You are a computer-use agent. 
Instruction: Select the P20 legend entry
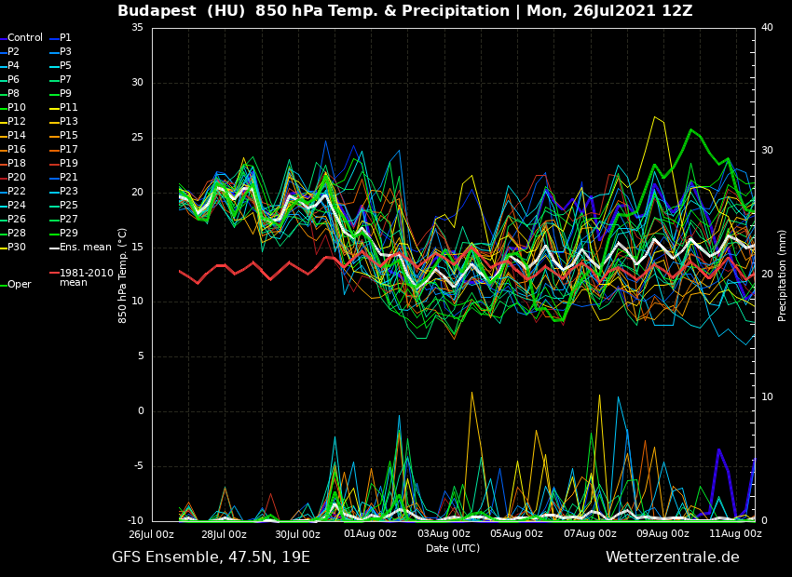17,178
